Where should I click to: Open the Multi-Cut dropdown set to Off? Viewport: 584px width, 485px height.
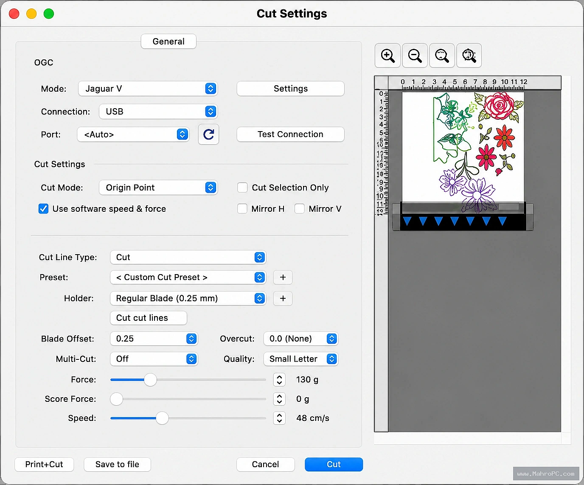(x=154, y=359)
